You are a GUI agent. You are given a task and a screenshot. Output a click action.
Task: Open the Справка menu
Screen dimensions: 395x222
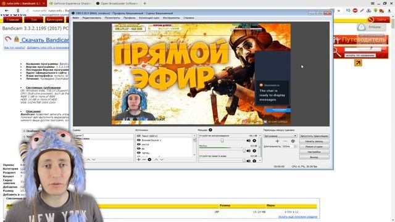pos(189,18)
